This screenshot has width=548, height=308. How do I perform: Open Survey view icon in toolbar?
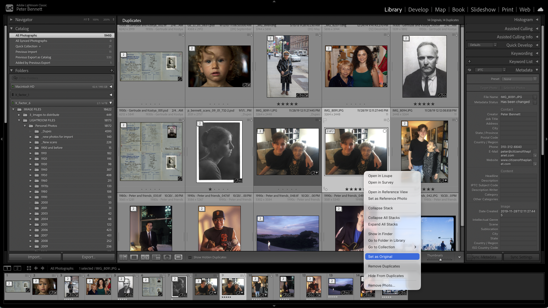(156, 257)
